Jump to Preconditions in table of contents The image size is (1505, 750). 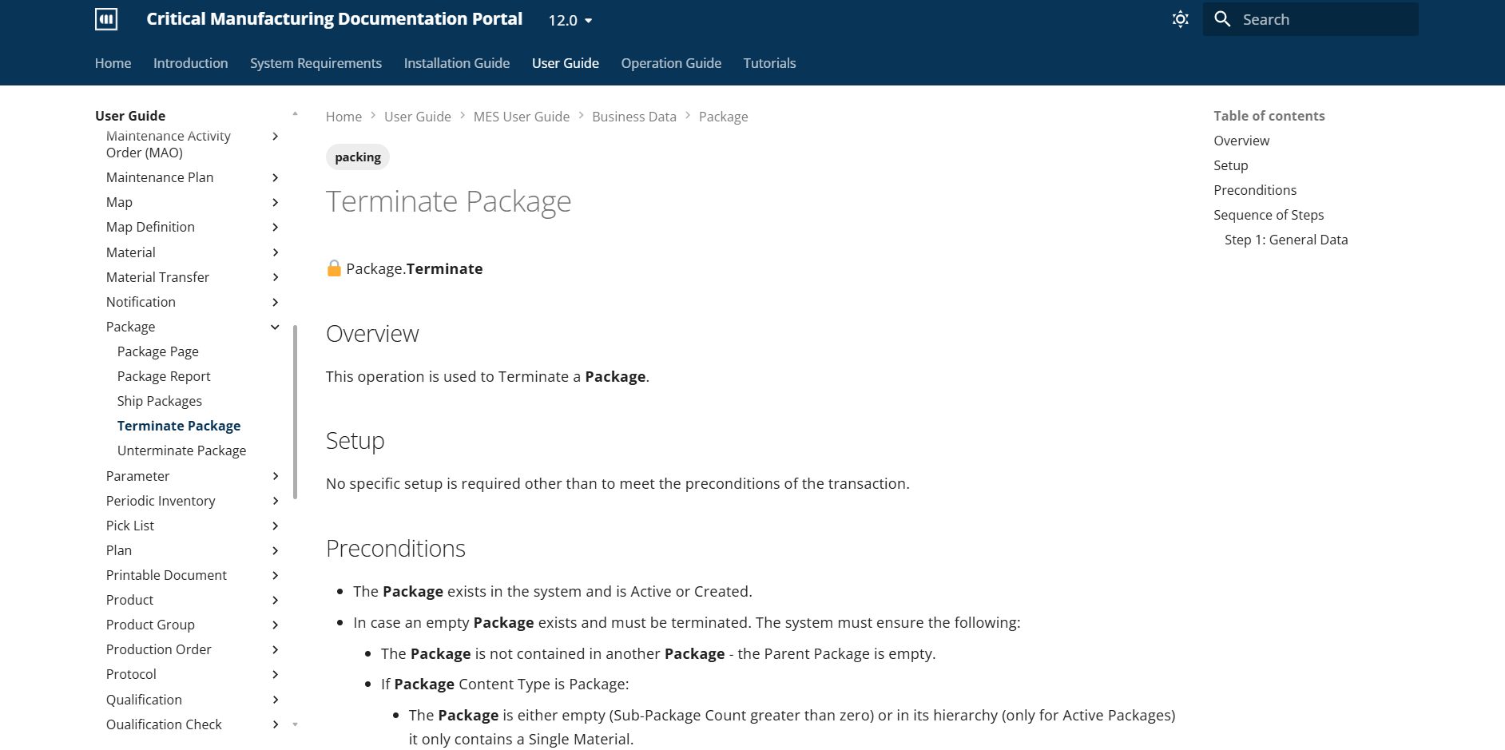pyautogui.click(x=1255, y=190)
